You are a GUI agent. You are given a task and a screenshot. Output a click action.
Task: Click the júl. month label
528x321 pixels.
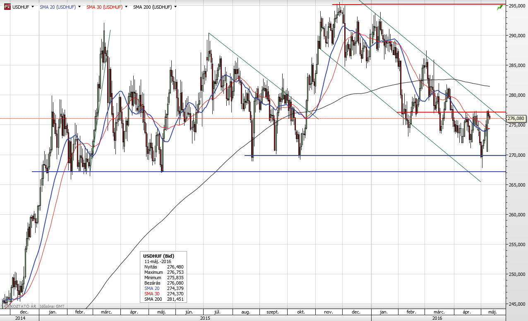point(218,312)
